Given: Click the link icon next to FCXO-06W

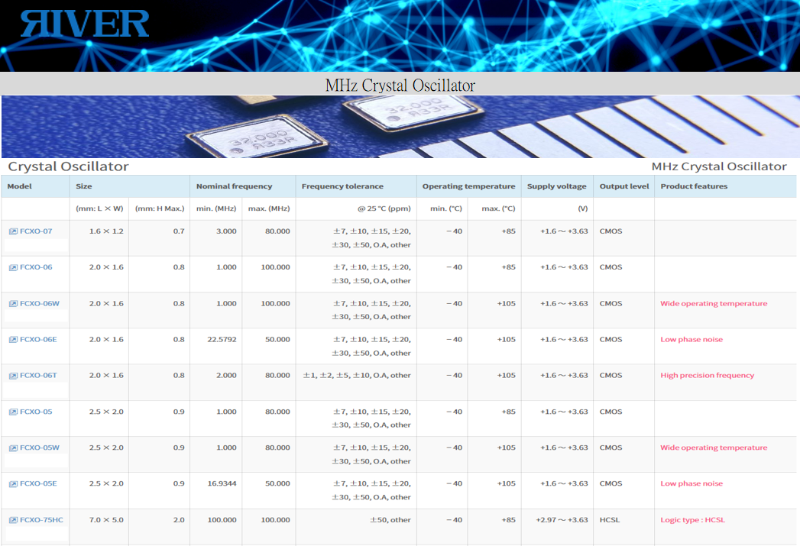Looking at the screenshot, I should point(13,304).
